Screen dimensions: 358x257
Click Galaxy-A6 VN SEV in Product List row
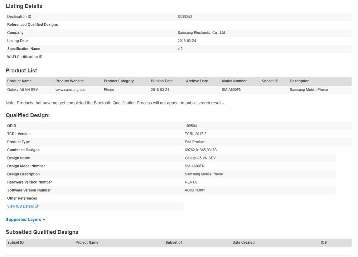coord(23,90)
